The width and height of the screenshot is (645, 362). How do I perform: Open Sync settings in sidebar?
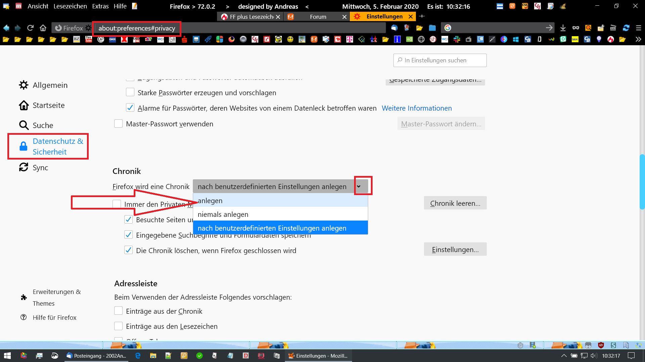[40, 168]
